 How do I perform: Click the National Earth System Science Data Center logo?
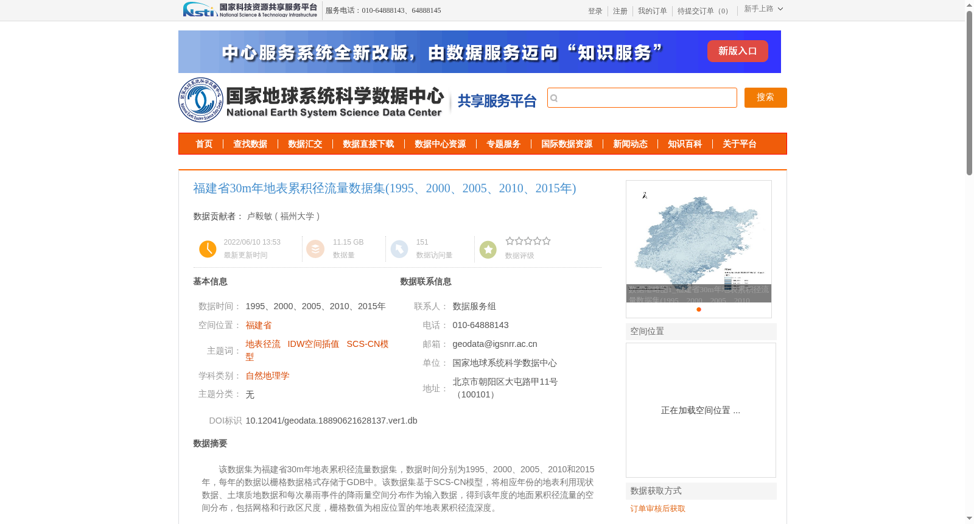(312, 100)
